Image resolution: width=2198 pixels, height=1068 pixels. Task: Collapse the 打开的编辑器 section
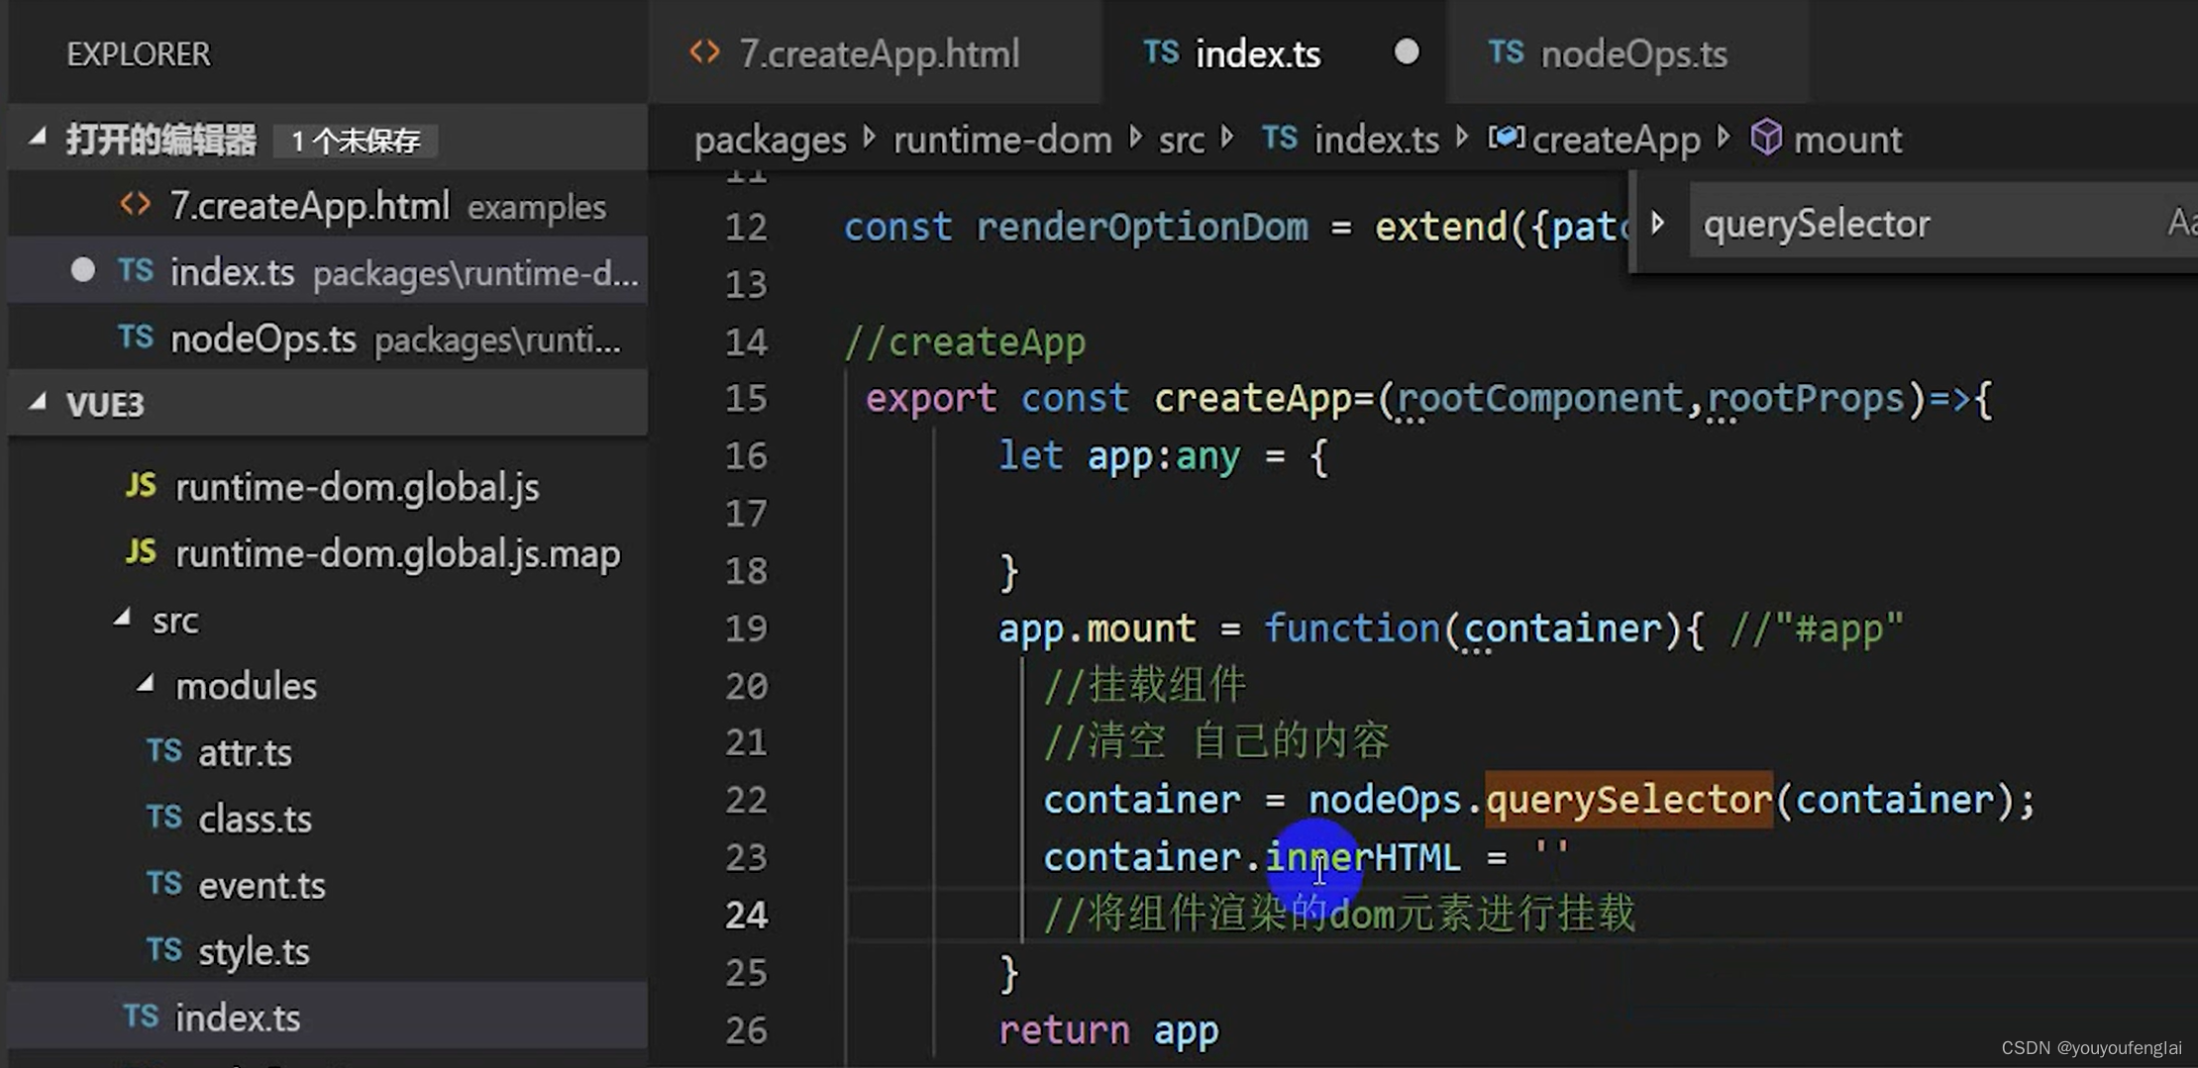(x=38, y=138)
